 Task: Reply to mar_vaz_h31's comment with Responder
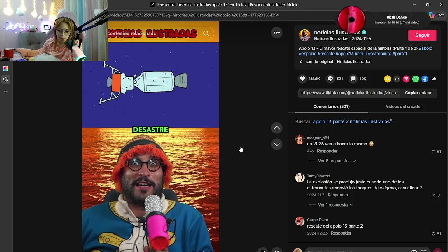pyautogui.click(x=327, y=151)
